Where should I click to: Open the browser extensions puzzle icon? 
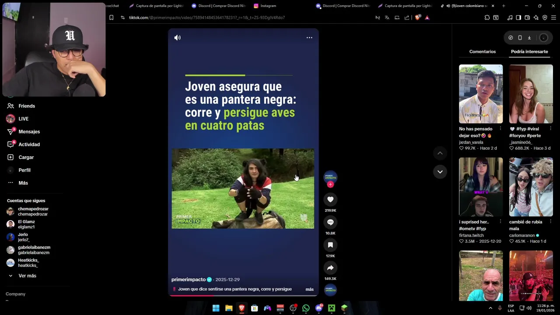click(487, 17)
